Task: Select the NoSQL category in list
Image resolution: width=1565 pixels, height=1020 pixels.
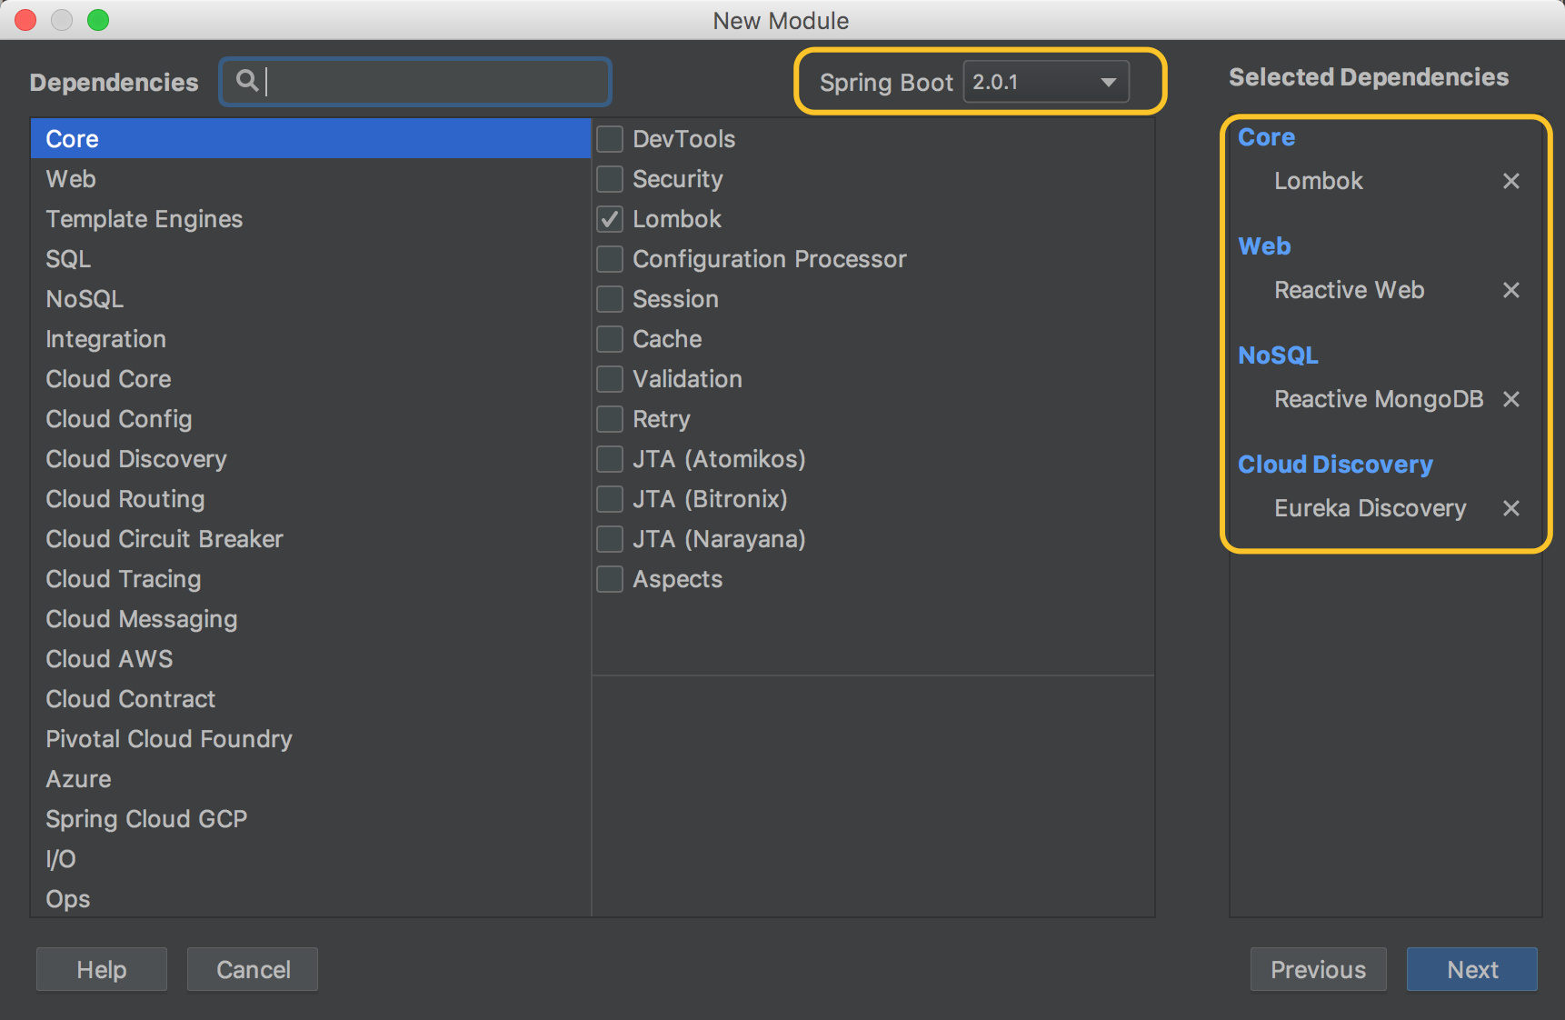Action: point(311,299)
